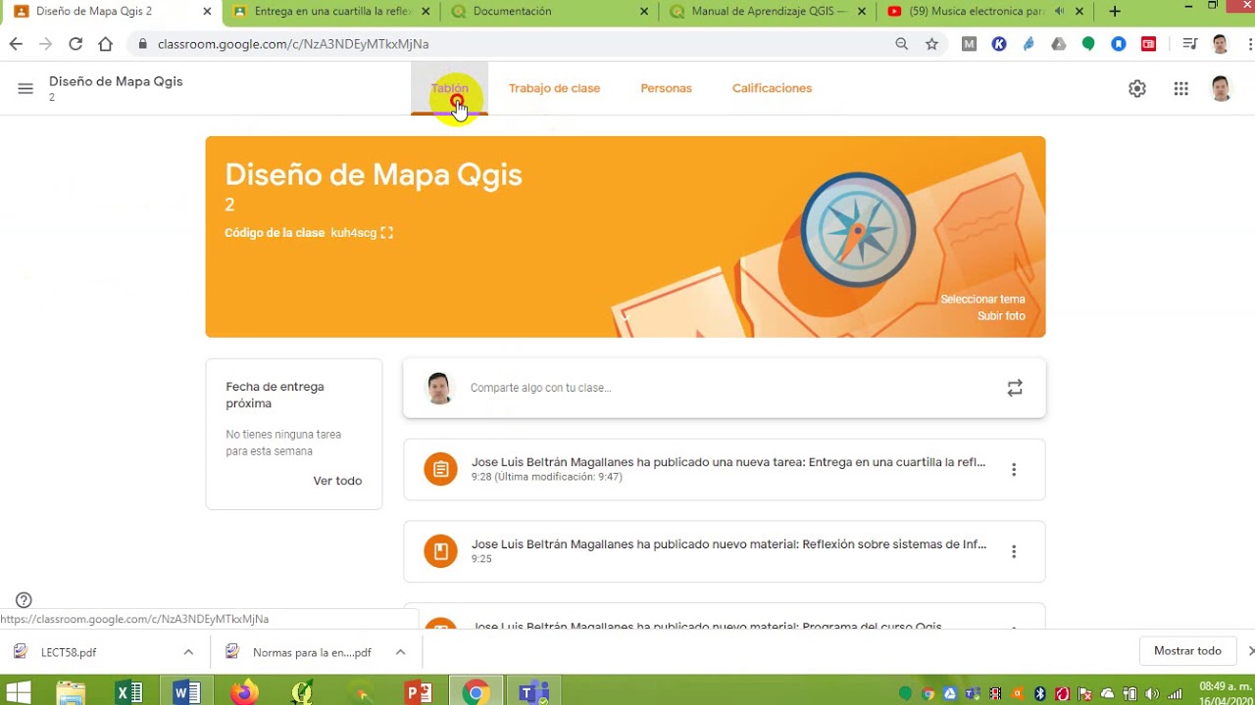Viewport: 1255px width, 705px height.
Task: Open the Google apps grid
Action: coord(1181,89)
